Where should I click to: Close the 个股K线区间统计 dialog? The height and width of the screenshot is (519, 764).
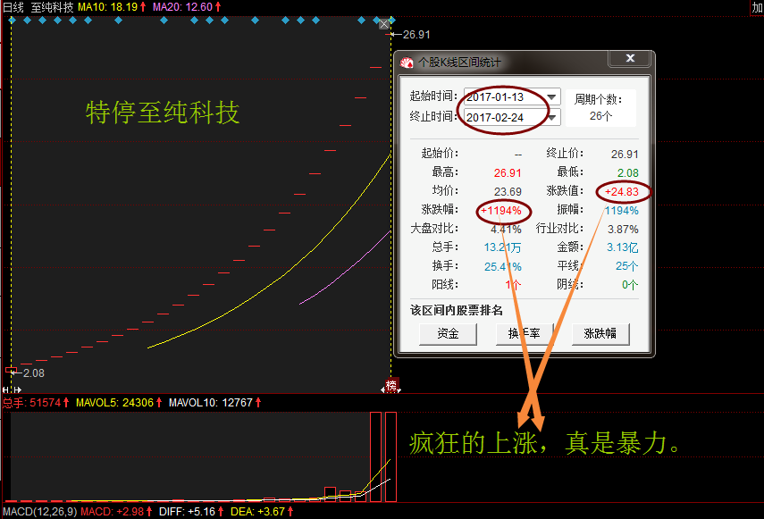tap(630, 58)
